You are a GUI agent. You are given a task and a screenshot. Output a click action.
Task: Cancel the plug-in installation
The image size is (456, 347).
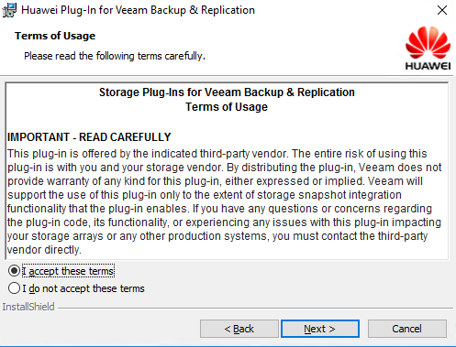pos(407,329)
